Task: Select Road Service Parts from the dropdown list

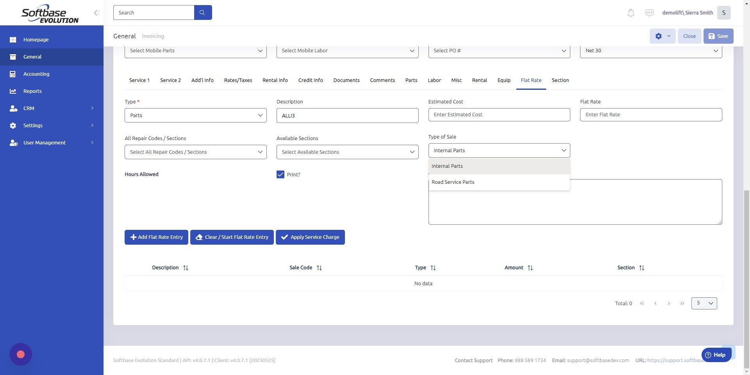Action: (453, 182)
